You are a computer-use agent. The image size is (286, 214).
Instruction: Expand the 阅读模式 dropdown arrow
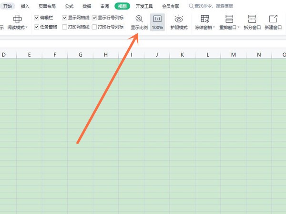27,28
